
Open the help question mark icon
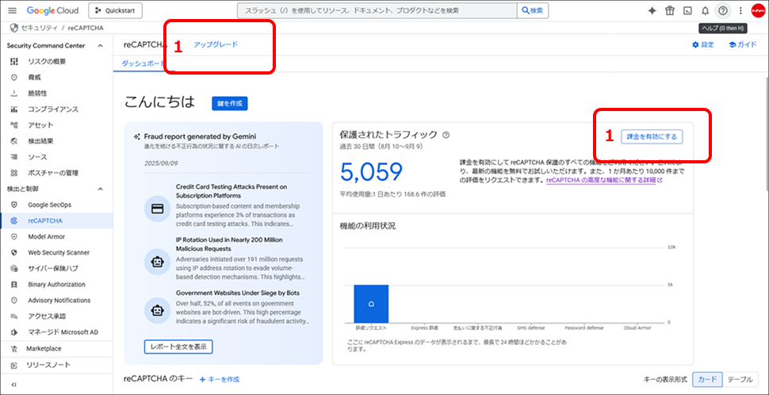coord(722,11)
